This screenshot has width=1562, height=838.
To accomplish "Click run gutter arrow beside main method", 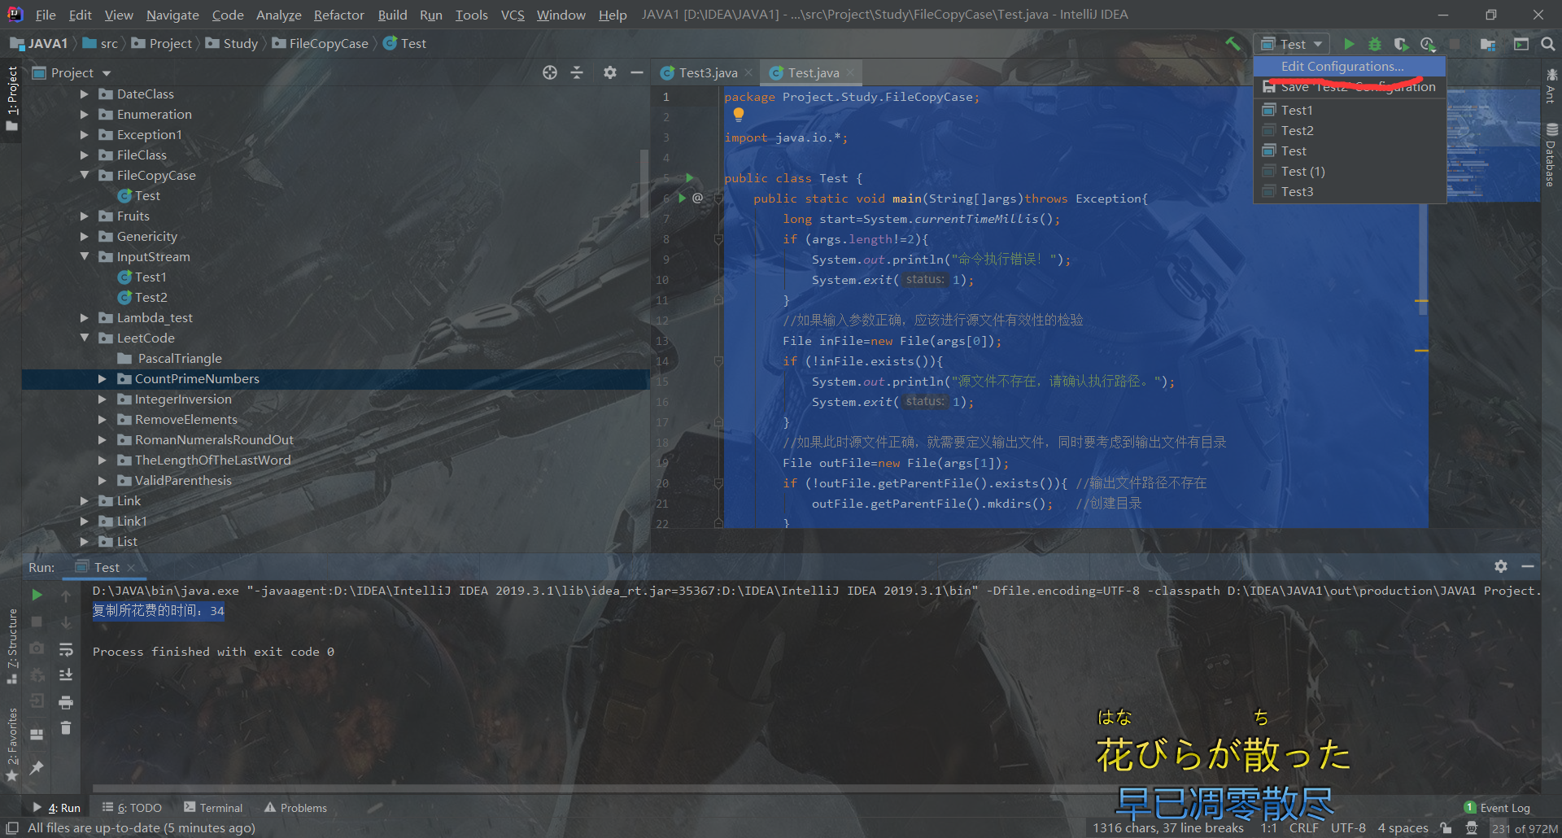I will 682,198.
